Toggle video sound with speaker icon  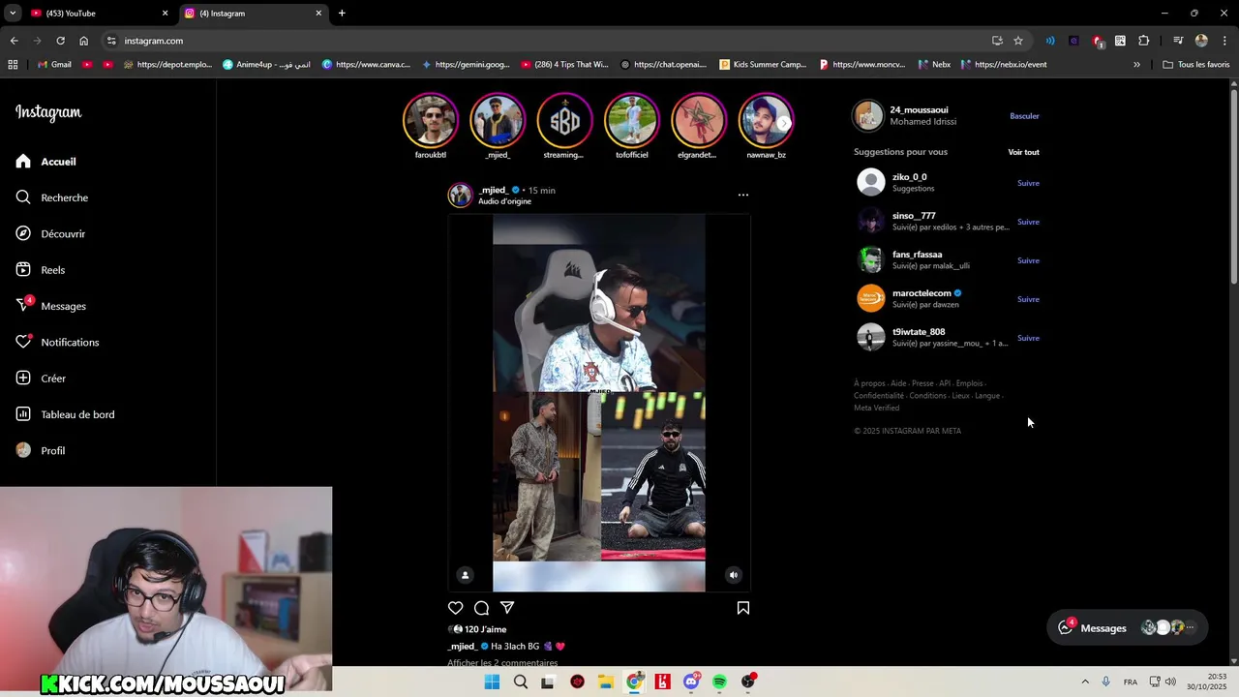733,575
